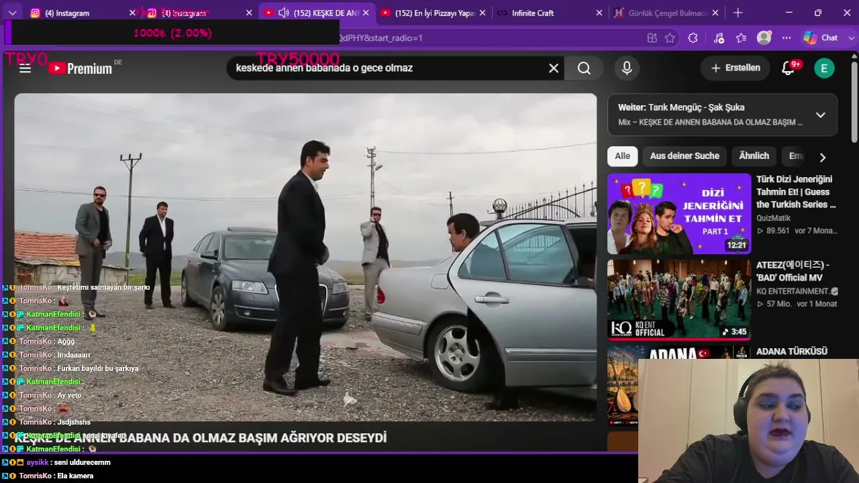Open the tab search dropdown arrow
Image resolution: width=859 pixels, height=483 pixels.
12,13
